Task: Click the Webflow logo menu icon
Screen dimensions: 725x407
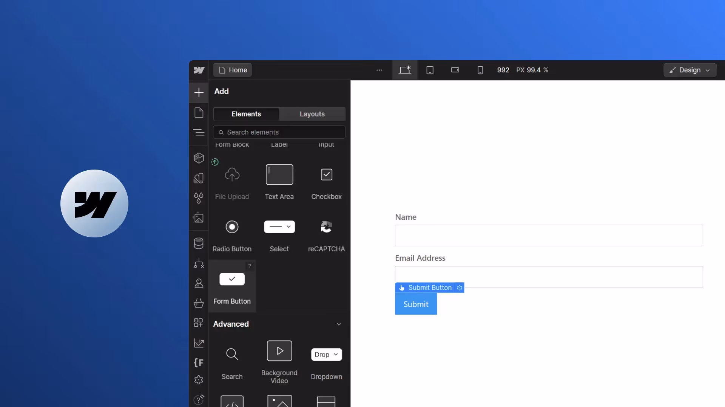Action: 199,70
